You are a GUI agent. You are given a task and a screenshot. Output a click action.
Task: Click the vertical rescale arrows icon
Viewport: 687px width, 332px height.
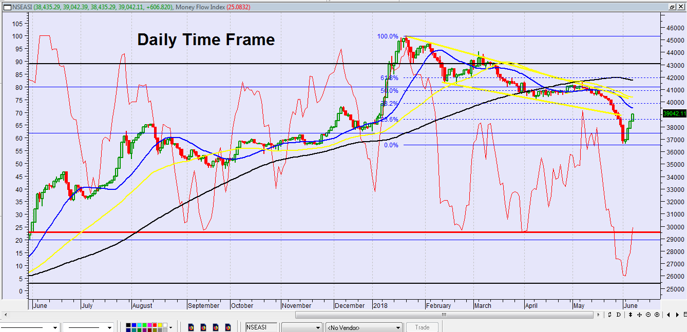click(x=630, y=314)
